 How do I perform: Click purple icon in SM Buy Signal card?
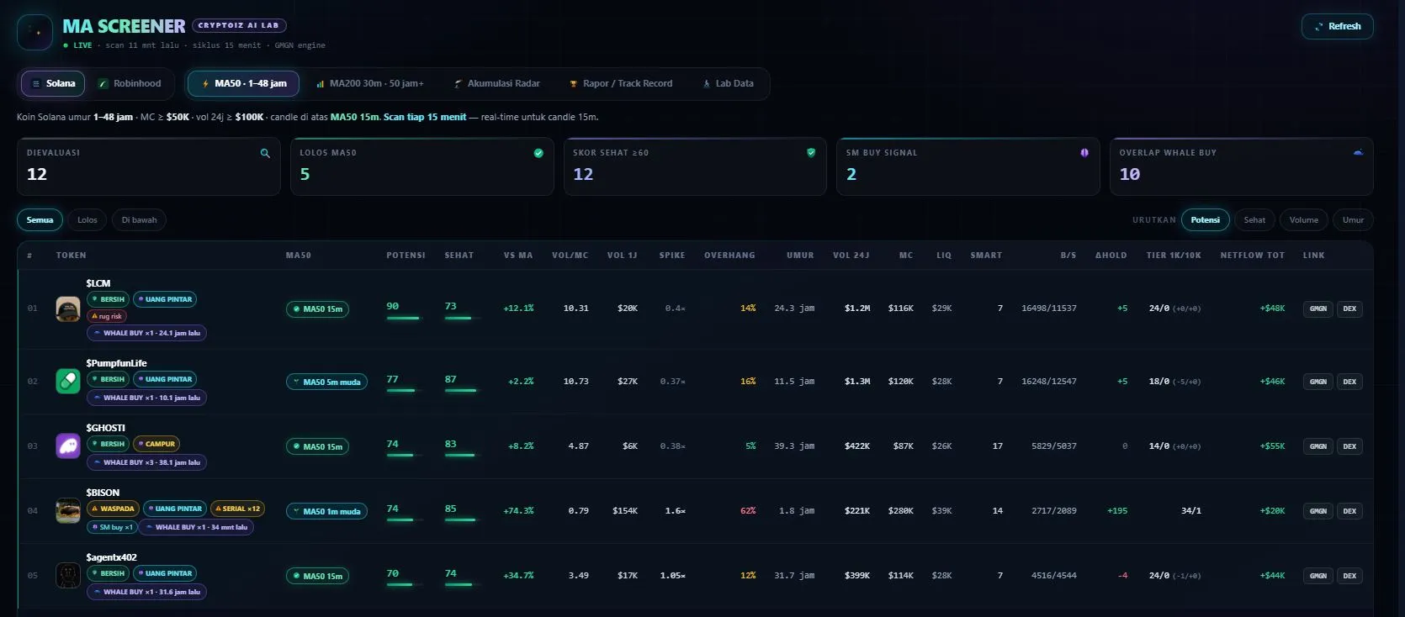pos(1084,153)
